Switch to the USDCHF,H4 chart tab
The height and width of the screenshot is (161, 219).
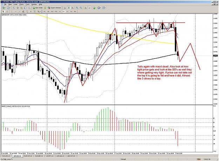pyautogui.click(x=71, y=156)
